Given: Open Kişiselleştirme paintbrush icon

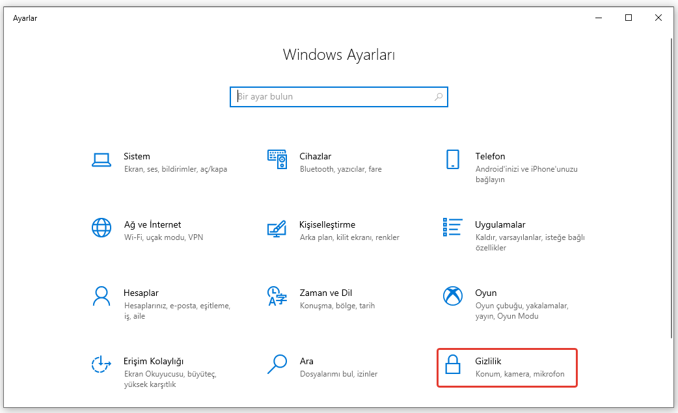Looking at the screenshot, I should [x=277, y=228].
